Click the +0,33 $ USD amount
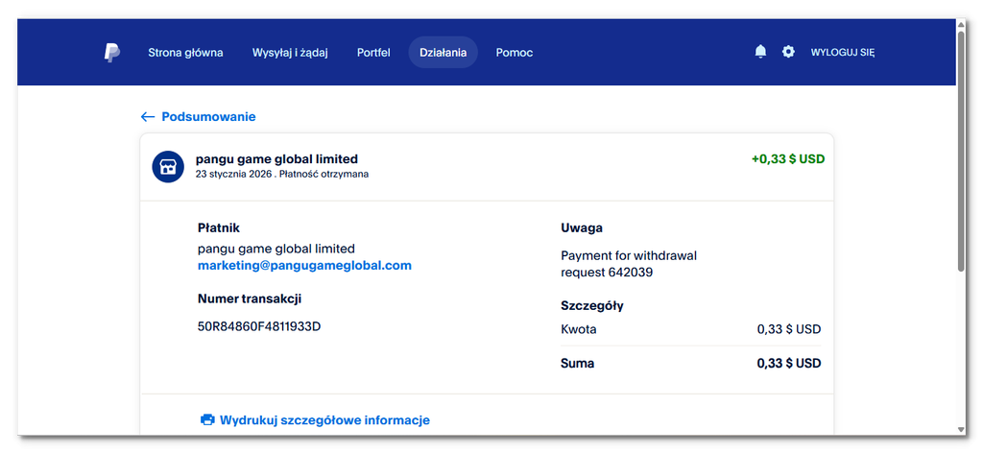Screen dimensions: 983x453 (x=788, y=159)
